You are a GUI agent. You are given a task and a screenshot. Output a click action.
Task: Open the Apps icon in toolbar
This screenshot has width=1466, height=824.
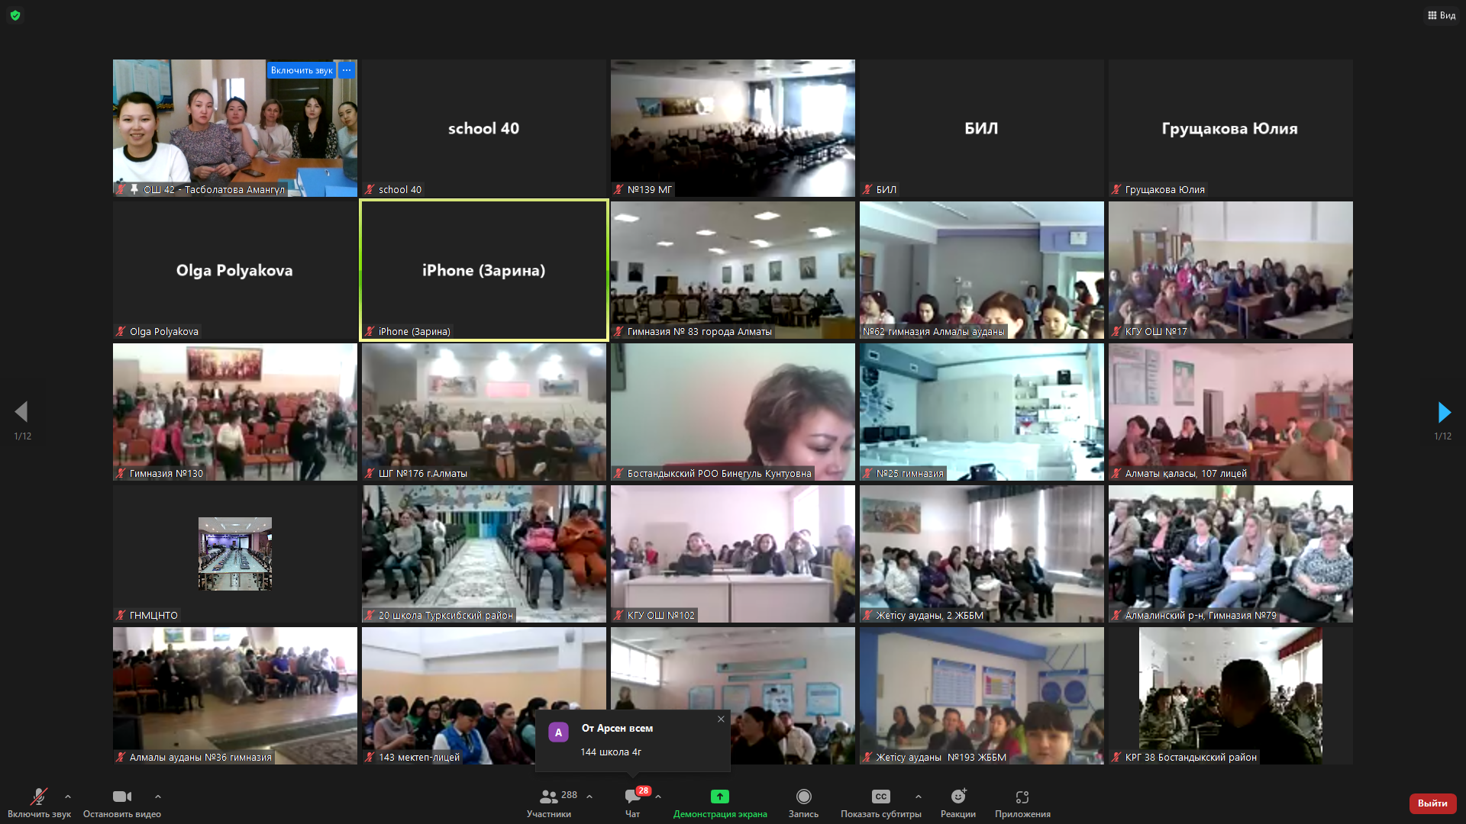[x=1022, y=797]
